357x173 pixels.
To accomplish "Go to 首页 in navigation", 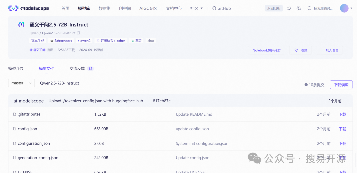I will click(65, 8).
